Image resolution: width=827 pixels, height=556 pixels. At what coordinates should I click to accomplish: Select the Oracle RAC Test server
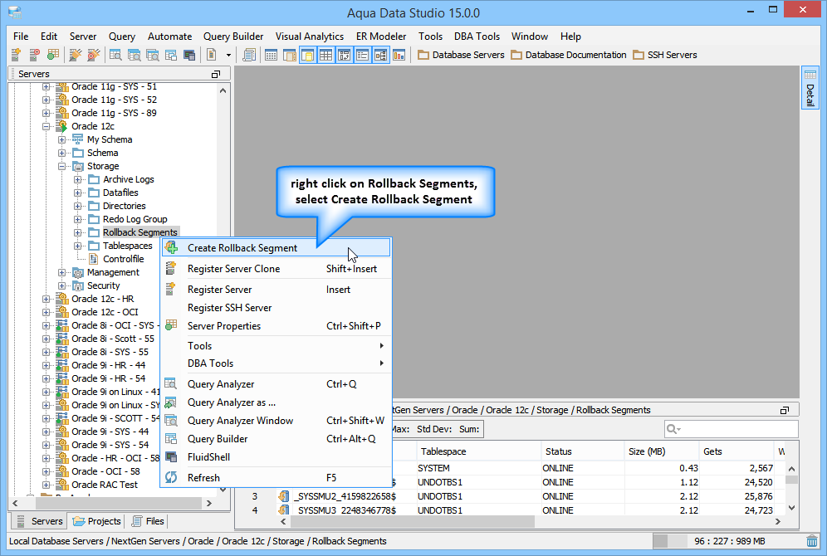point(105,485)
